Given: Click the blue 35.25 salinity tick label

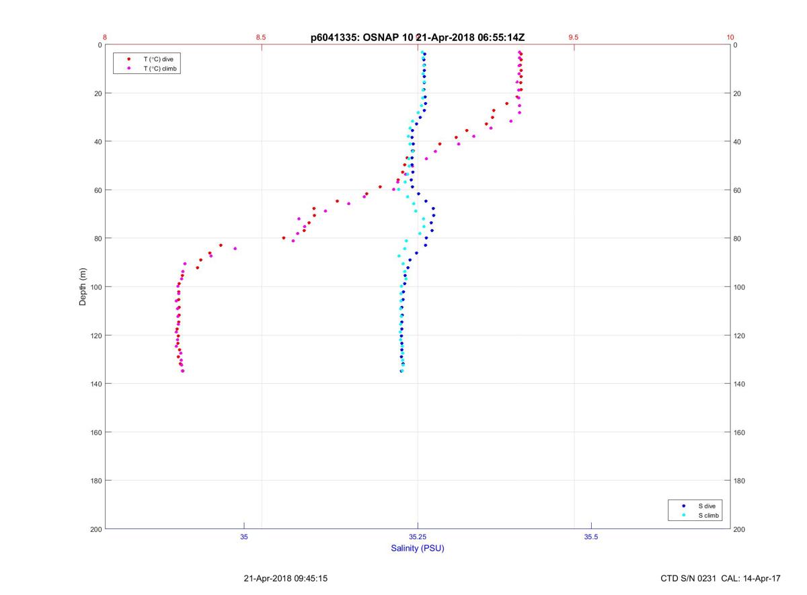Looking at the screenshot, I should coord(418,537).
